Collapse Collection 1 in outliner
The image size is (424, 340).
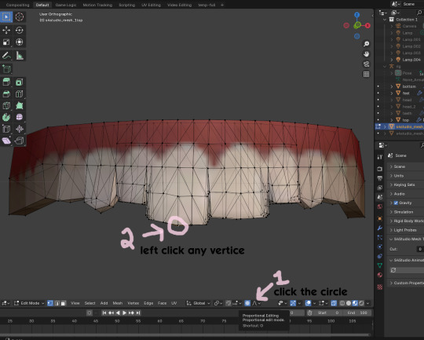coord(385,20)
